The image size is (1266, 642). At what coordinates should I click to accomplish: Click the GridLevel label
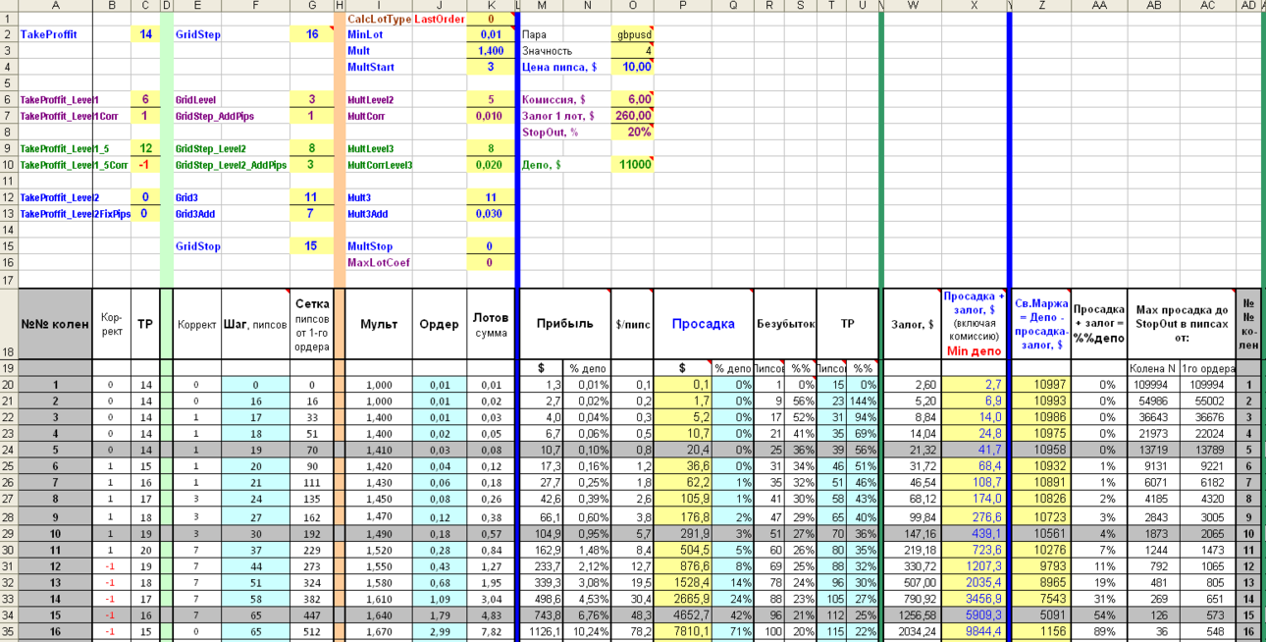point(197,99)
